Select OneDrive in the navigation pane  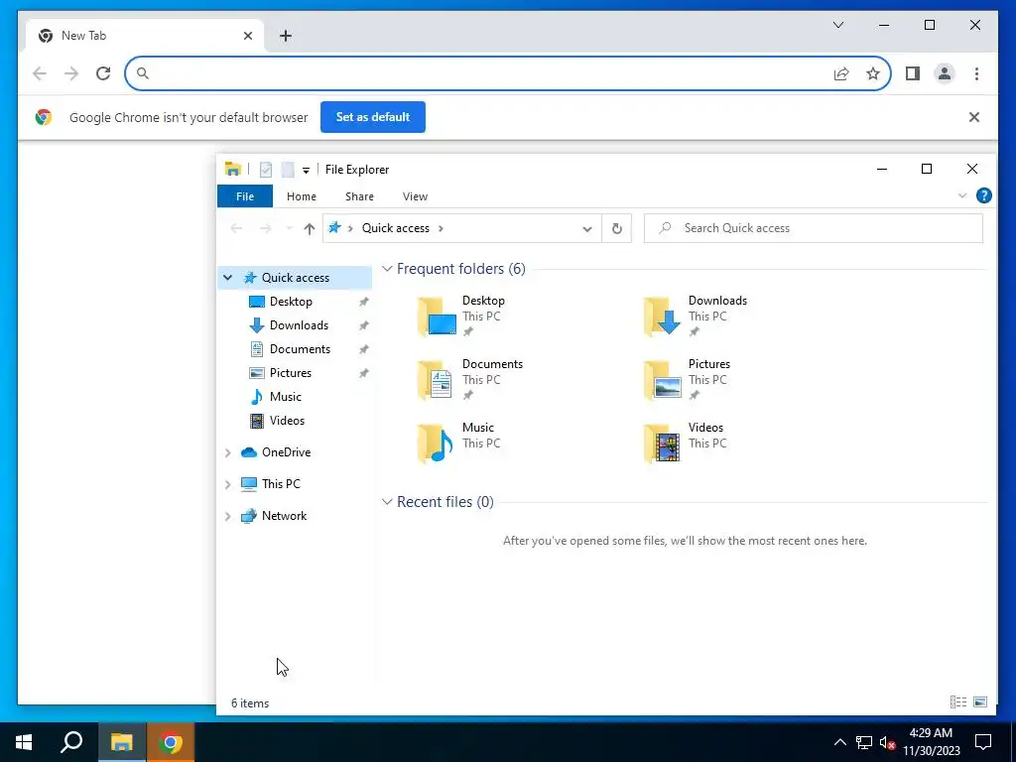coord(286,452)
